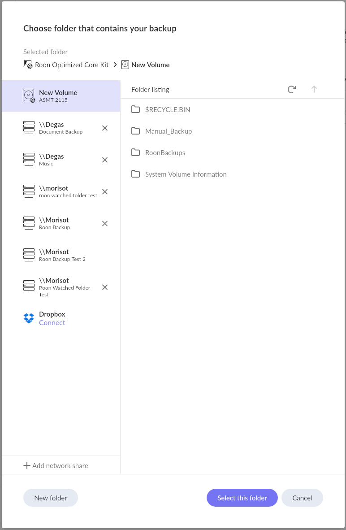Open the $RECYCLE.BIN folder
This screenshot has width=346, height=530.
(167, 109)
